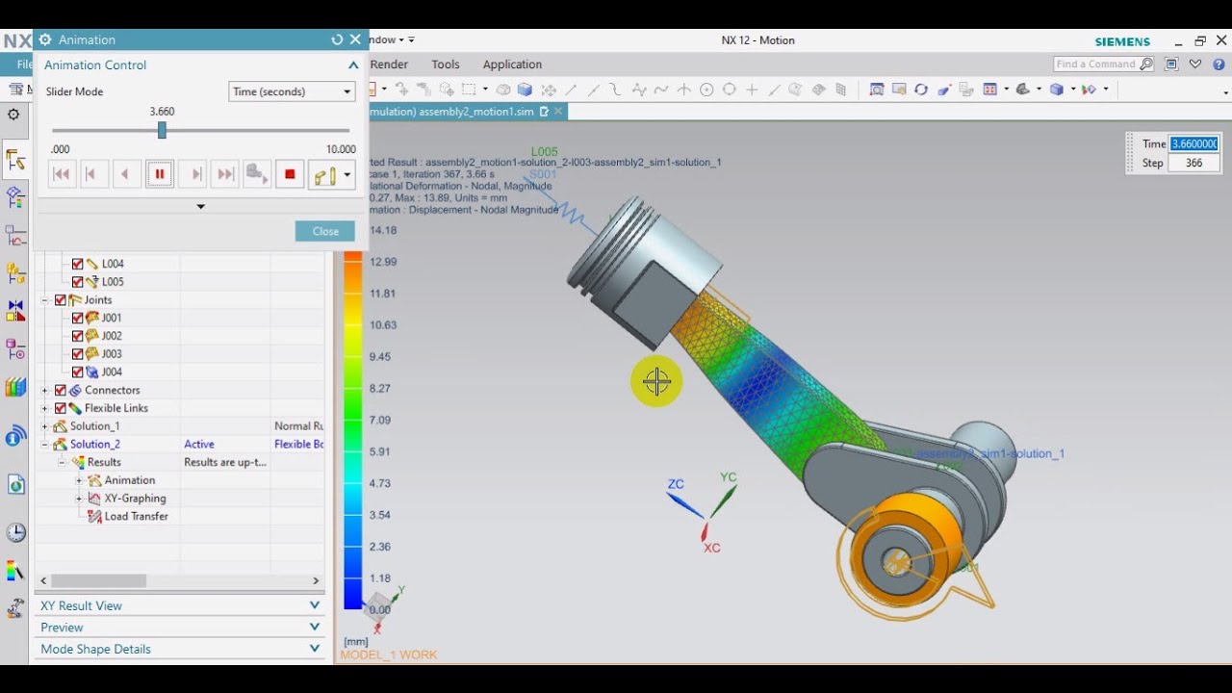Select the Animation result item
1232x693 pixels.
point(129,480)
